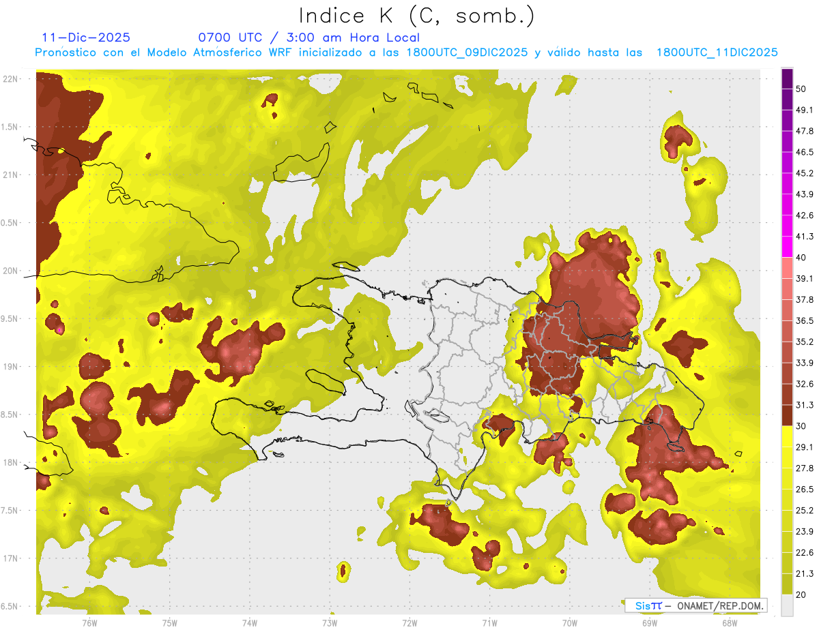
Task: Click the legend value '42.6'
Action: click(x=805, y=215)
